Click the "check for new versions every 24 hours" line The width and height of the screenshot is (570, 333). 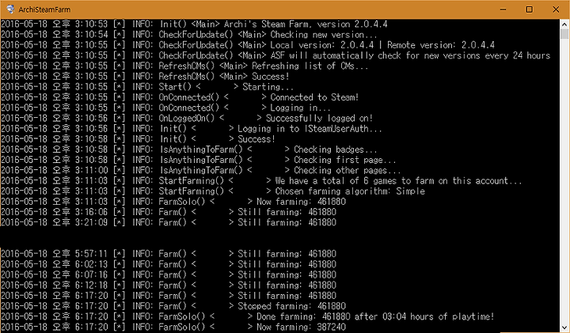275,56
